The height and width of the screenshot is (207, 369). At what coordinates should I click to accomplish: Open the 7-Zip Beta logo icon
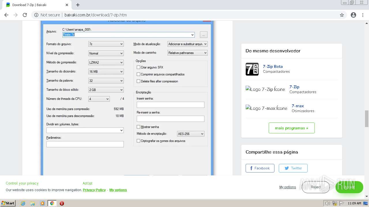click(x=252, y=69)
